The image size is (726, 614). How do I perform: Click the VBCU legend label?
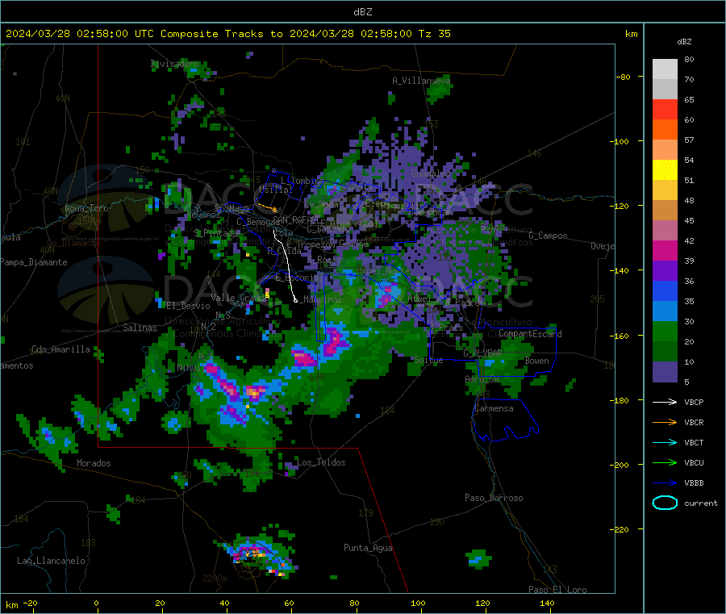click(x=694, y=462)
